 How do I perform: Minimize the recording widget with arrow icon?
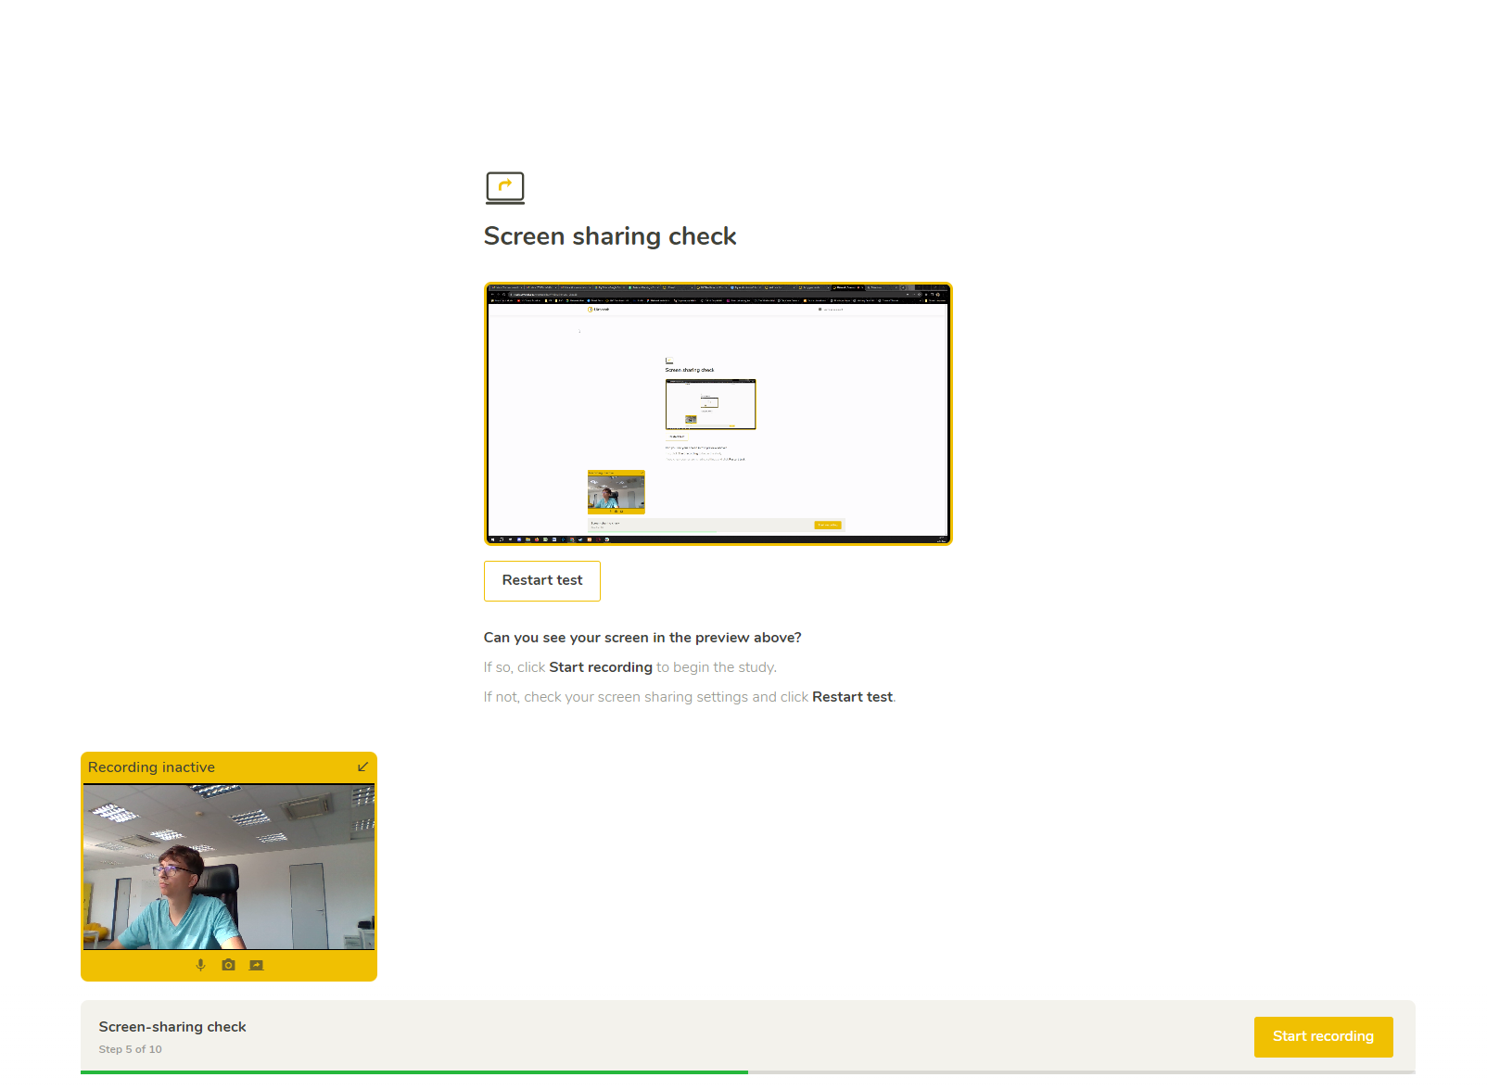pyautogui.click(x=362, y=767)
